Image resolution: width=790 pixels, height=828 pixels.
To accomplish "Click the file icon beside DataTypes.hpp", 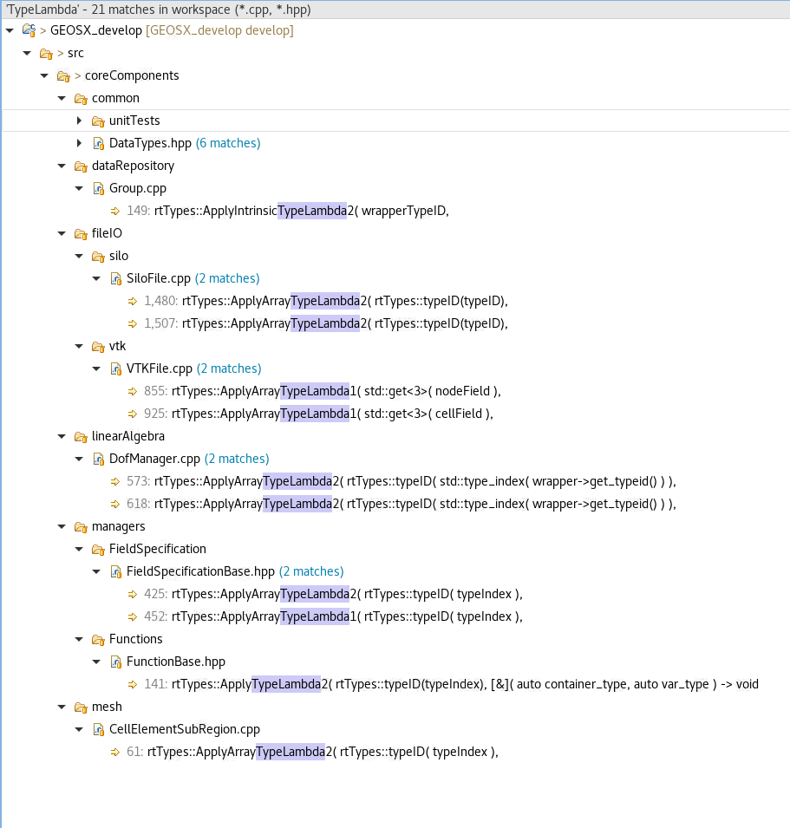I will pyautogui.click(x=98, y=142).
